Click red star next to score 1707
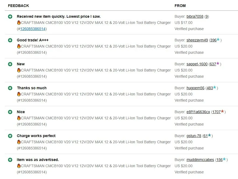 (222, 112)
